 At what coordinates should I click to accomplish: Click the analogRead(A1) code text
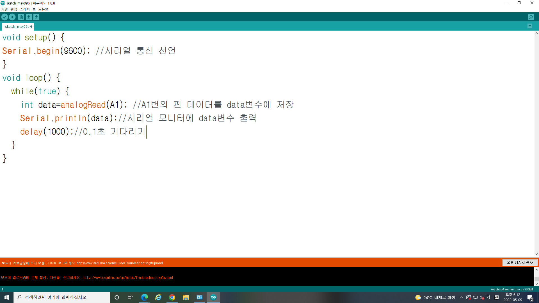92,105
